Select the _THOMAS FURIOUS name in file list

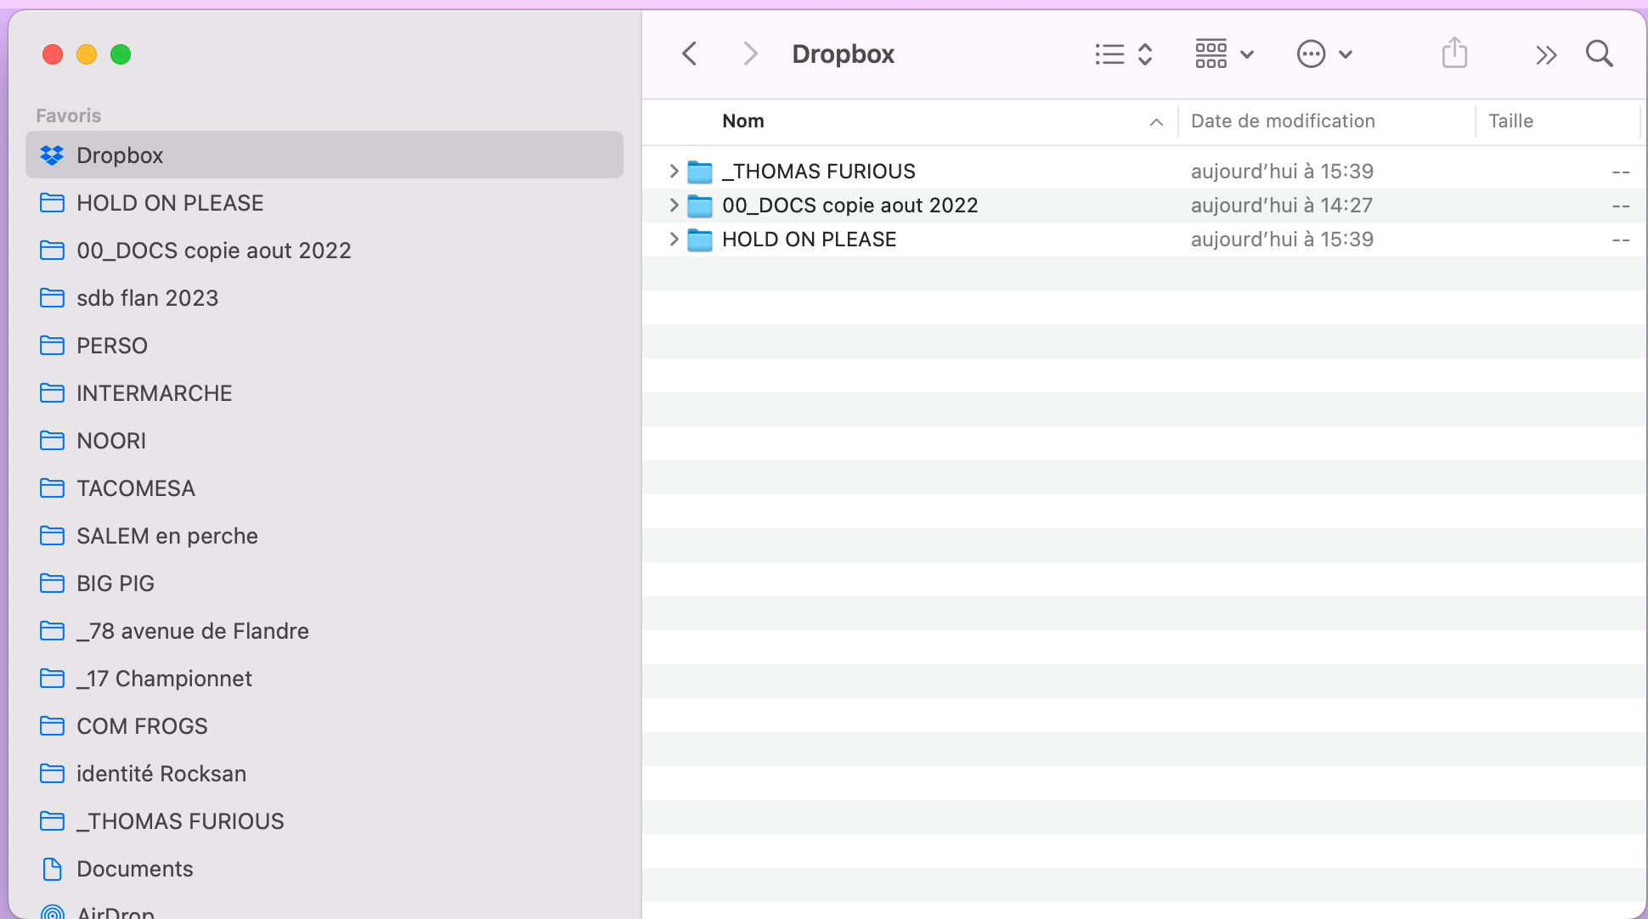tap(819, 172)
